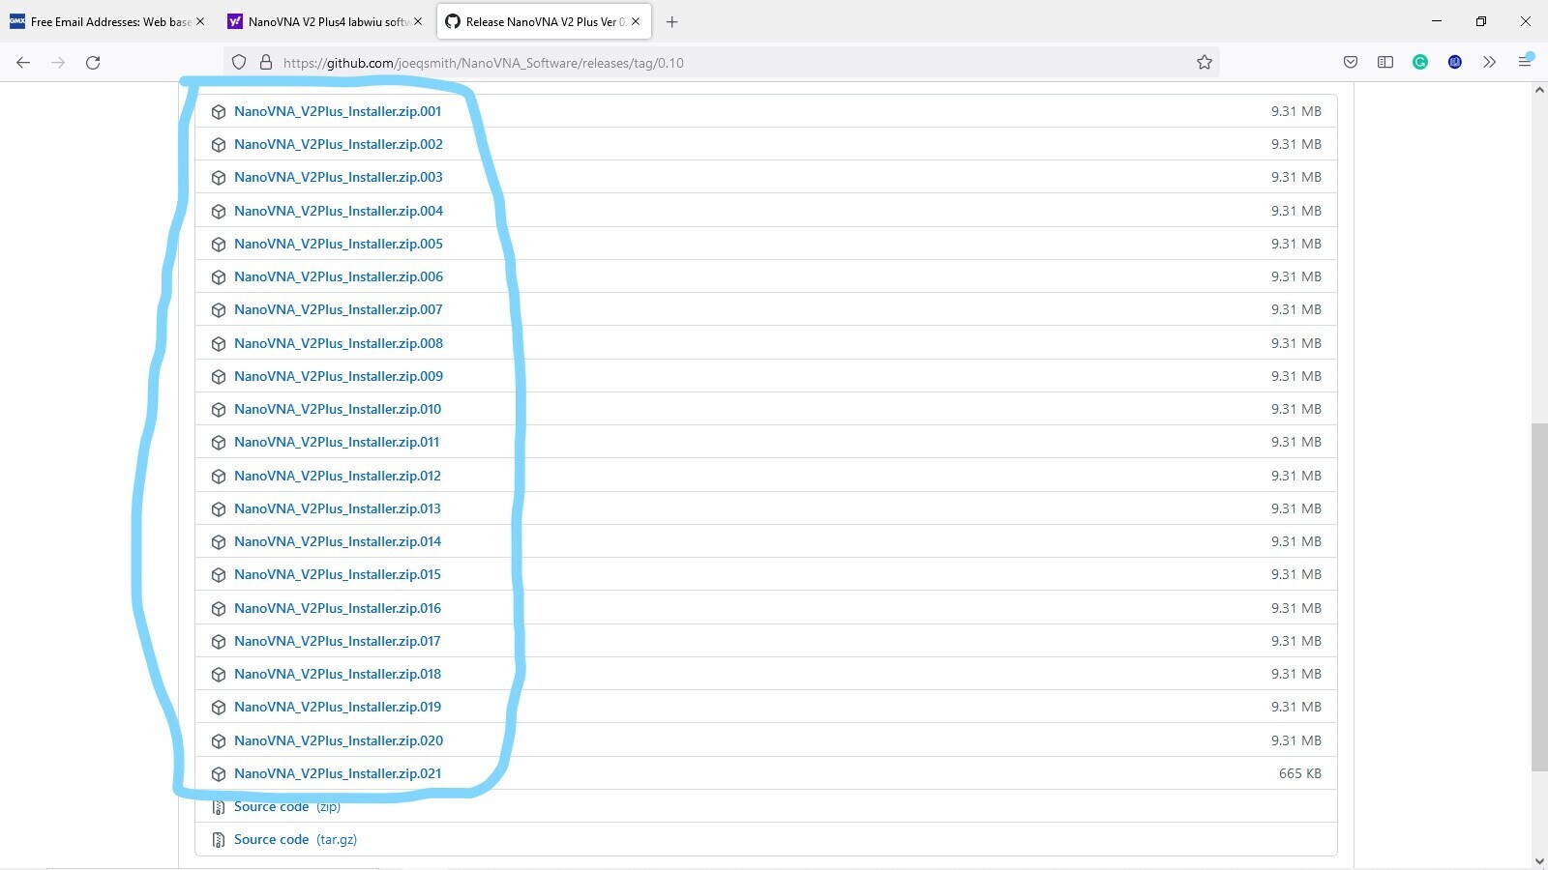Open a new browser tab
Viewport: 1548px width, 870px height.
[672, 21]
